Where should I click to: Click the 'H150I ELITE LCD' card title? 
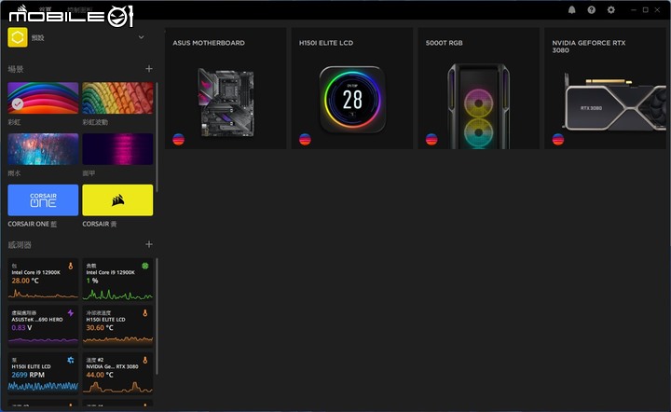(x=326, y=43)
